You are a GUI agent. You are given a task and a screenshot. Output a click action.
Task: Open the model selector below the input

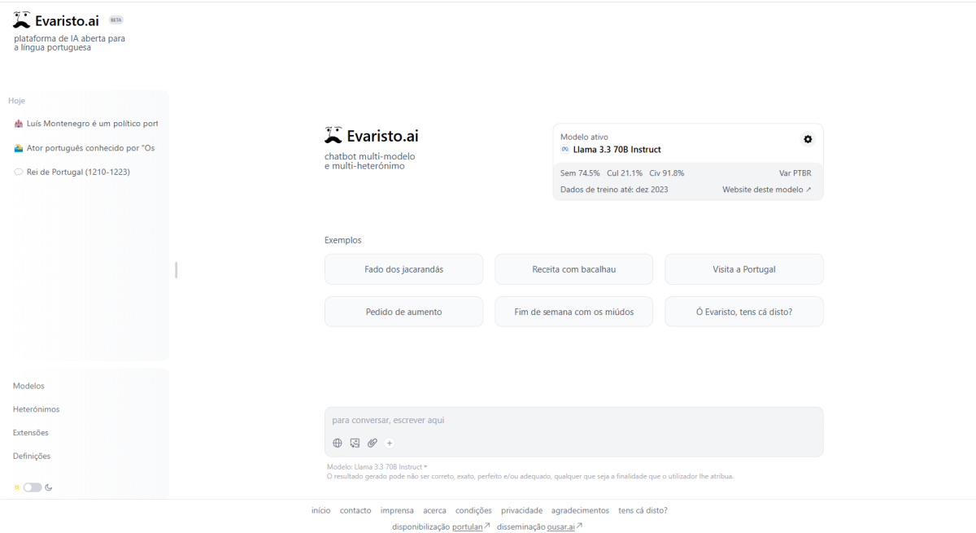click(x=377, y=467)
